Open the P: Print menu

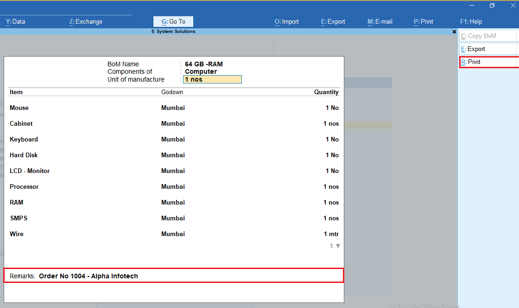click(x=423, y=21)
